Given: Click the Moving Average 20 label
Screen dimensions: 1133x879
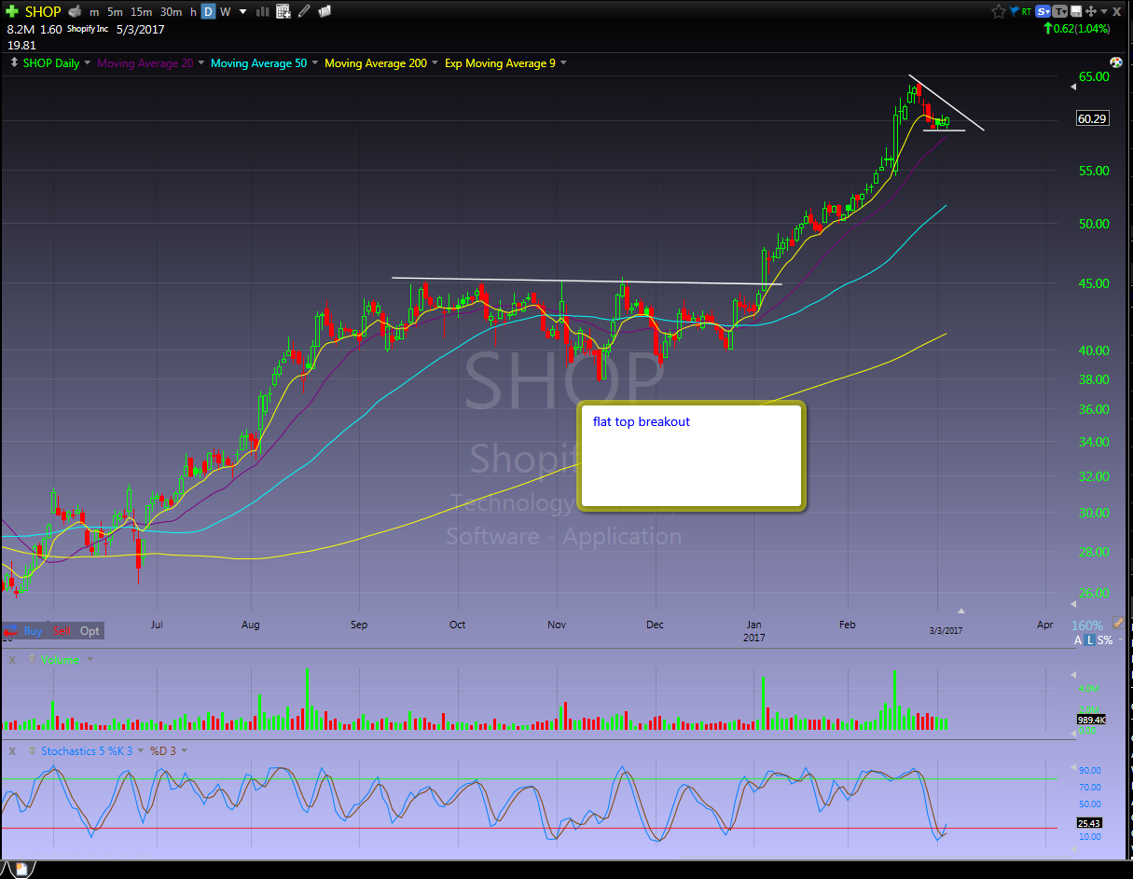Looking at the screenshot, I should pos(145,63).
